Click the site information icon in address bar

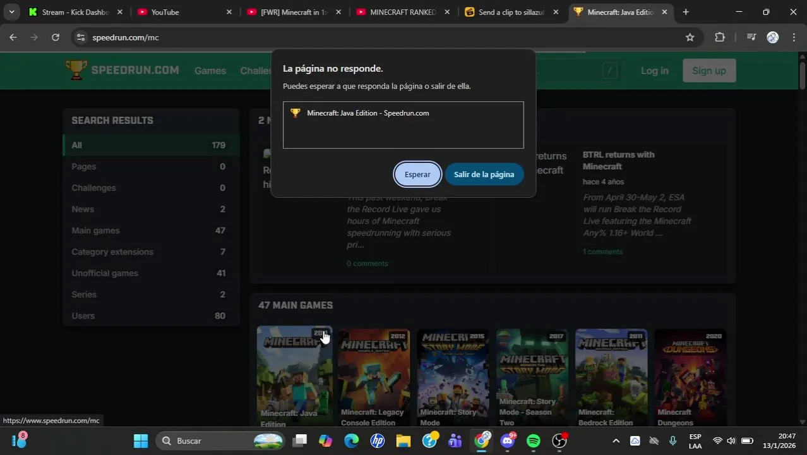coord(80,37)
